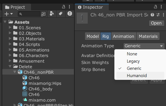Click the Ch46 mesh grid icon
166x106 pixels.
25,94
